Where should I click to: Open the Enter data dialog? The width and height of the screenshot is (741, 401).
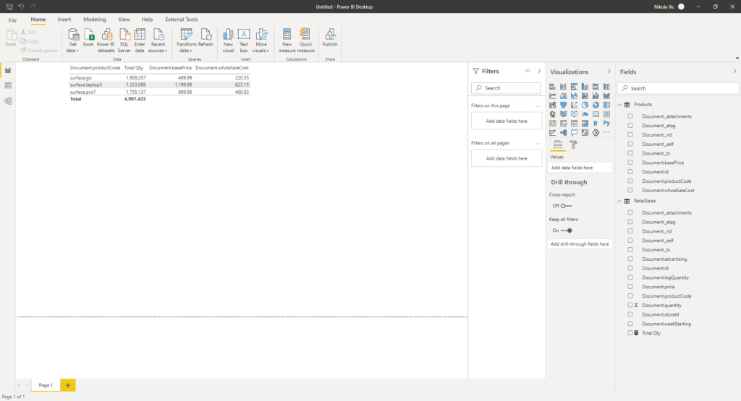click(x=140, y=40)
